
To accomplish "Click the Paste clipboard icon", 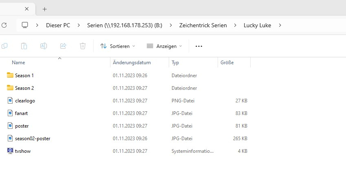I will click(24, 46).
